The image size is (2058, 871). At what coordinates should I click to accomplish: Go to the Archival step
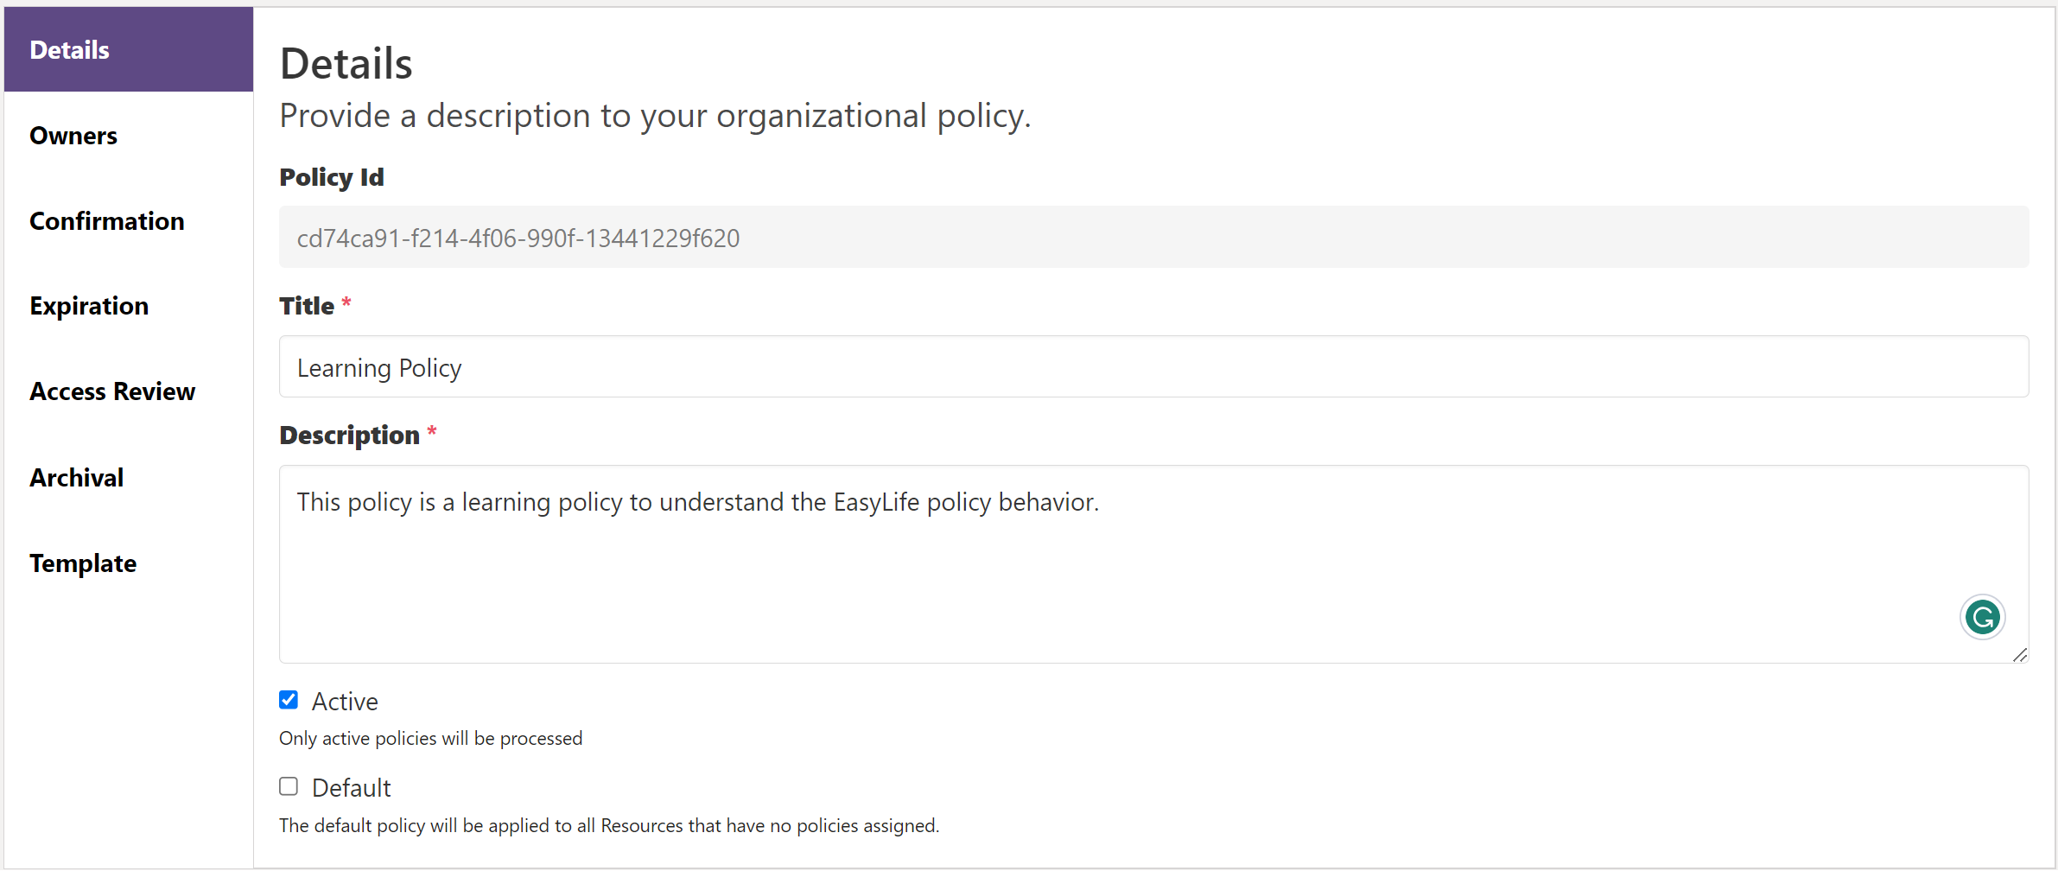tap(76, 476)
